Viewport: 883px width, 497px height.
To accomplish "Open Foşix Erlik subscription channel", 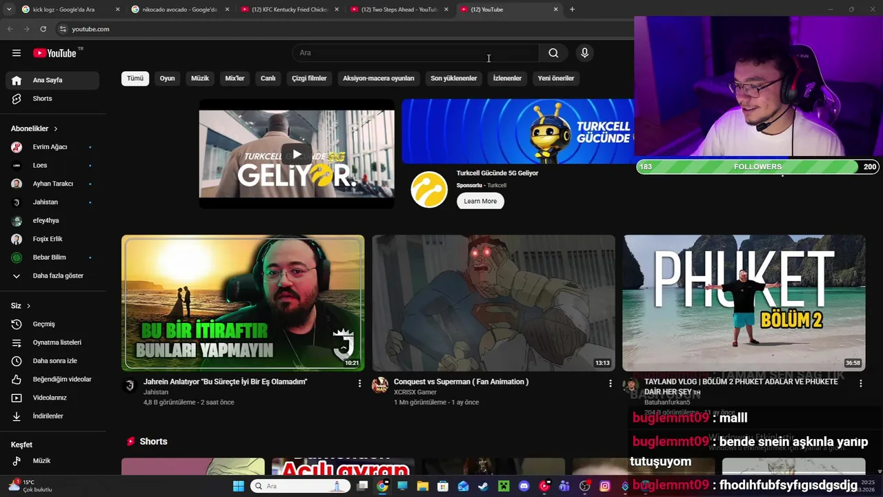I will [52, 240].
